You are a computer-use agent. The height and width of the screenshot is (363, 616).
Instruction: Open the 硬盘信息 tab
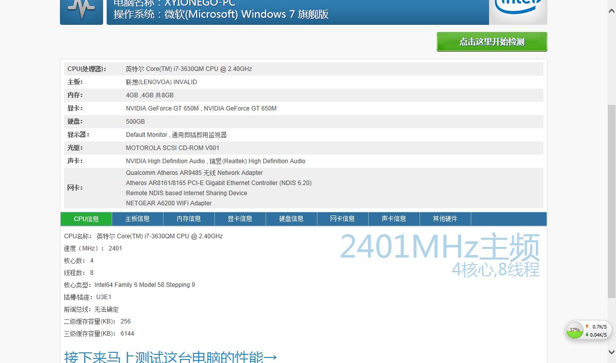point(291,219)
